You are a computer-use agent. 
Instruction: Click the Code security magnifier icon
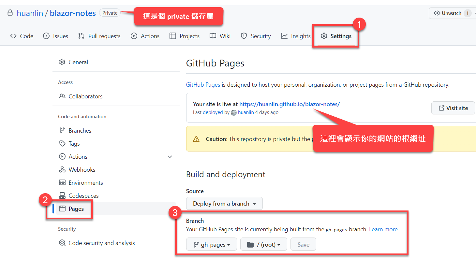(x=62, y=243)
